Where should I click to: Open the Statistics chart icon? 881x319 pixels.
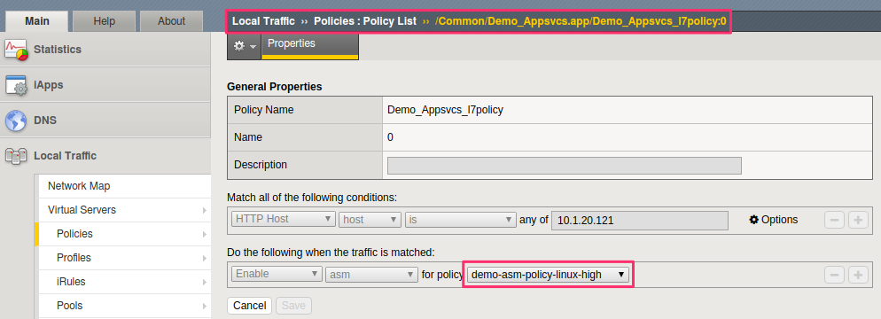[16, 50]
